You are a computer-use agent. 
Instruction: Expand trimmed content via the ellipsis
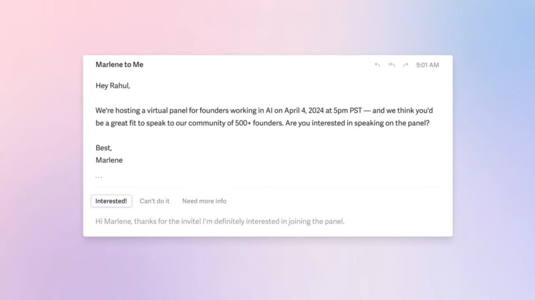coord(99,177)
